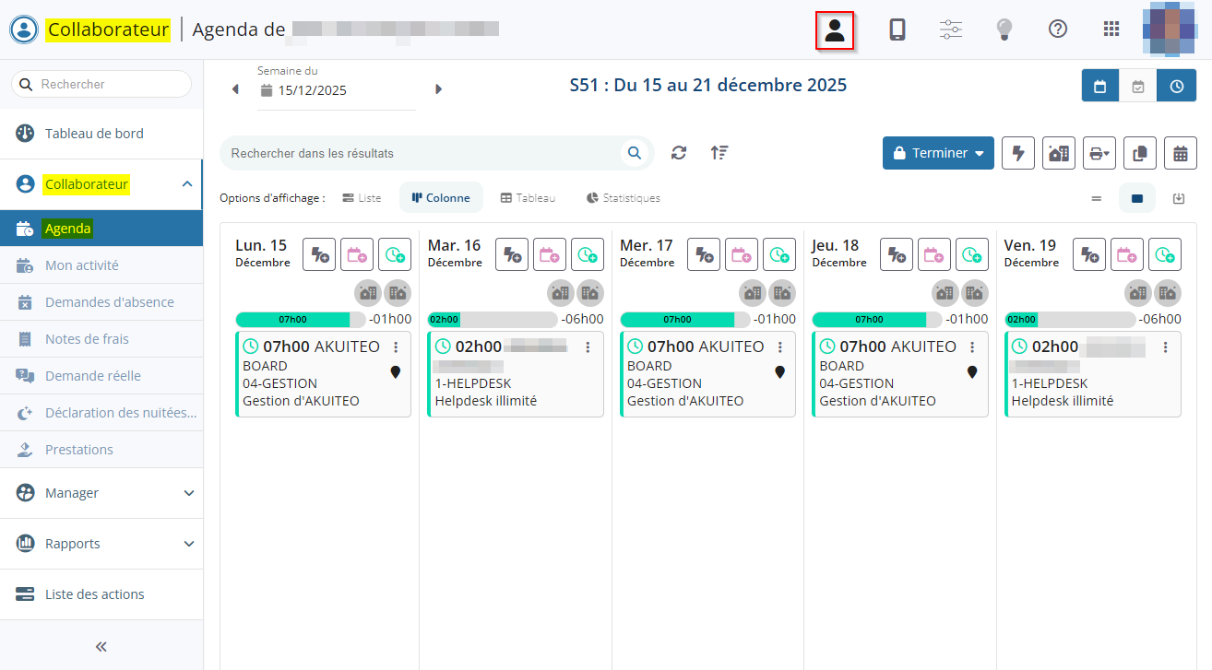The height and width of the screenshot is (670, 1212).
Task: Click the lightning quick-entry toolbar button
Action: tap(1018, 153)
